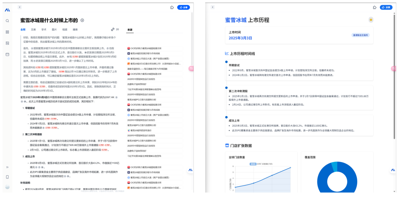Click the timeline dot for 第二次冲刺港股 card
Viewport: 398px width, 197px height.
pos(226,88)
